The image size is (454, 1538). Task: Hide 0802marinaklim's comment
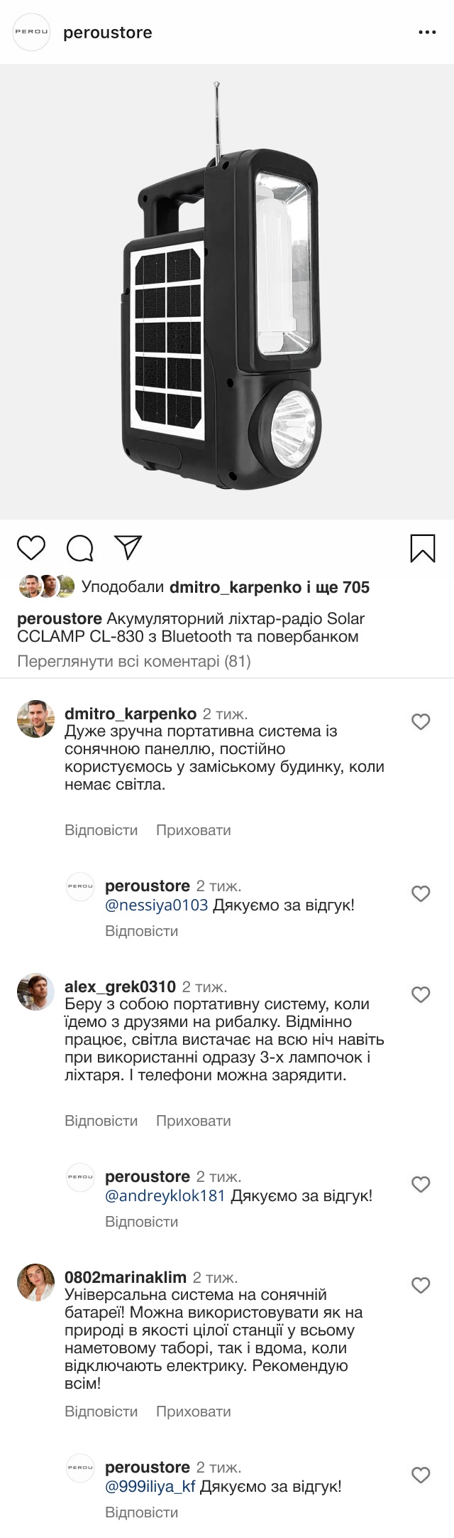(193, 1411)
